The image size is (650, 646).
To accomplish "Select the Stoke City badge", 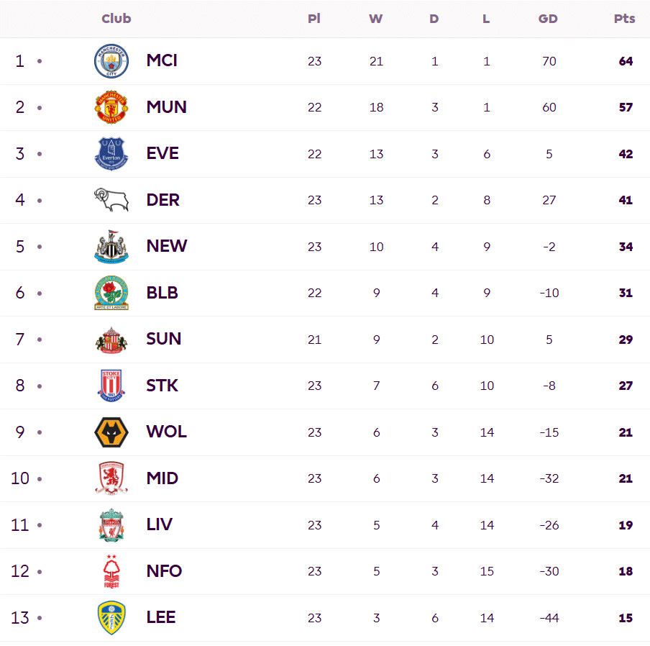I will pyautogui.click(x=111, y=386).
